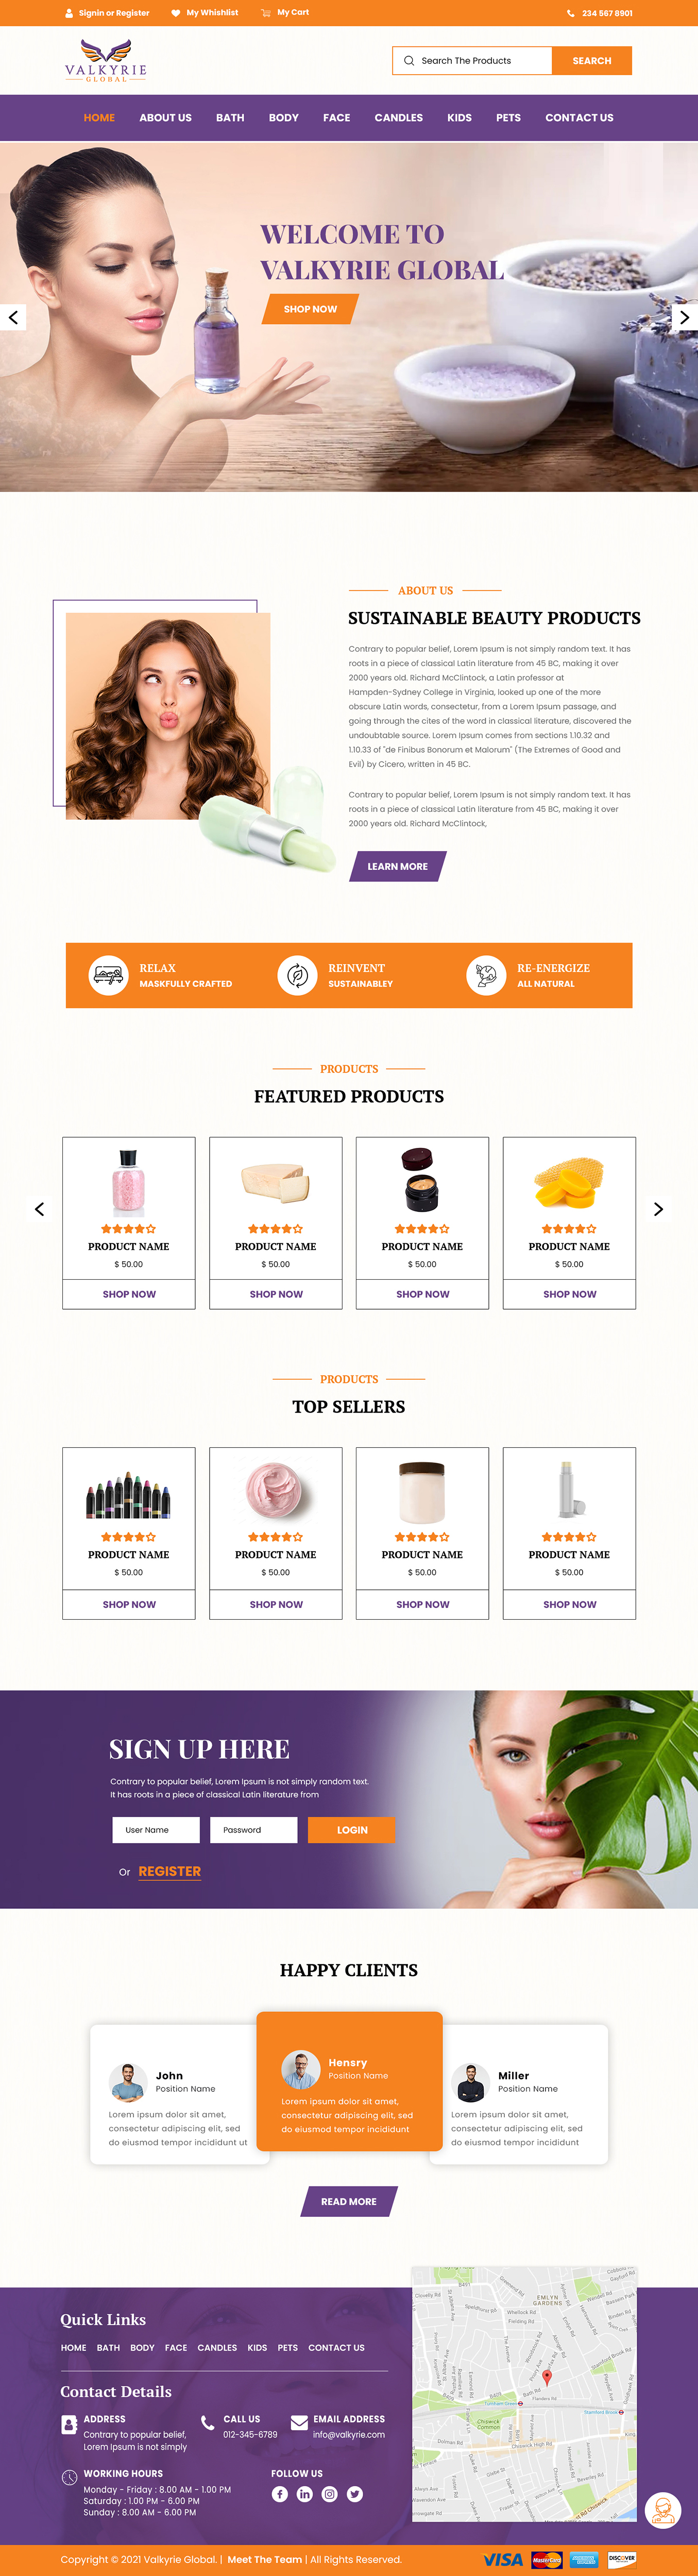The height and width of the screenshot is (2576, 698).
Task: Click the Facebook icon in footer
Action: coord(280,2493)
